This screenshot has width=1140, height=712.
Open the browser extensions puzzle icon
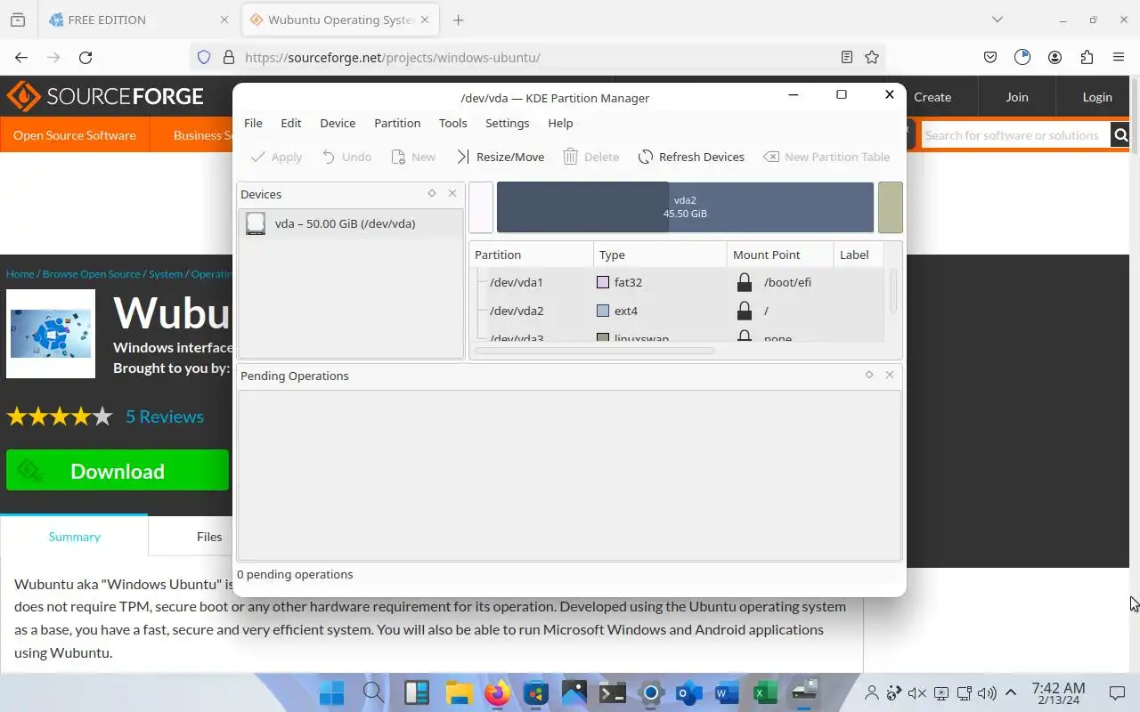(x=1087, y=57)
